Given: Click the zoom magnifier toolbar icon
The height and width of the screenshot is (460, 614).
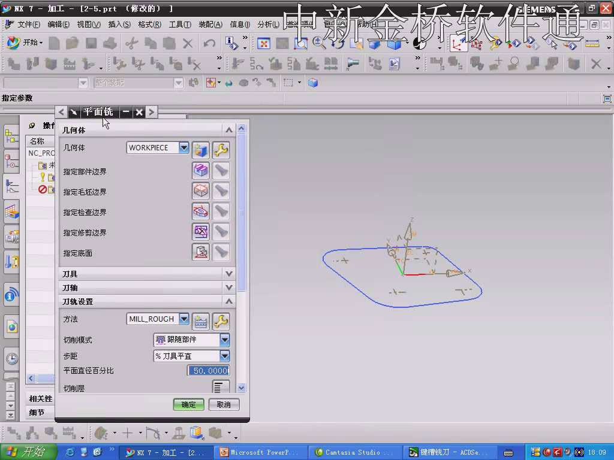Looking at the screenshot, I should [319, 43].
